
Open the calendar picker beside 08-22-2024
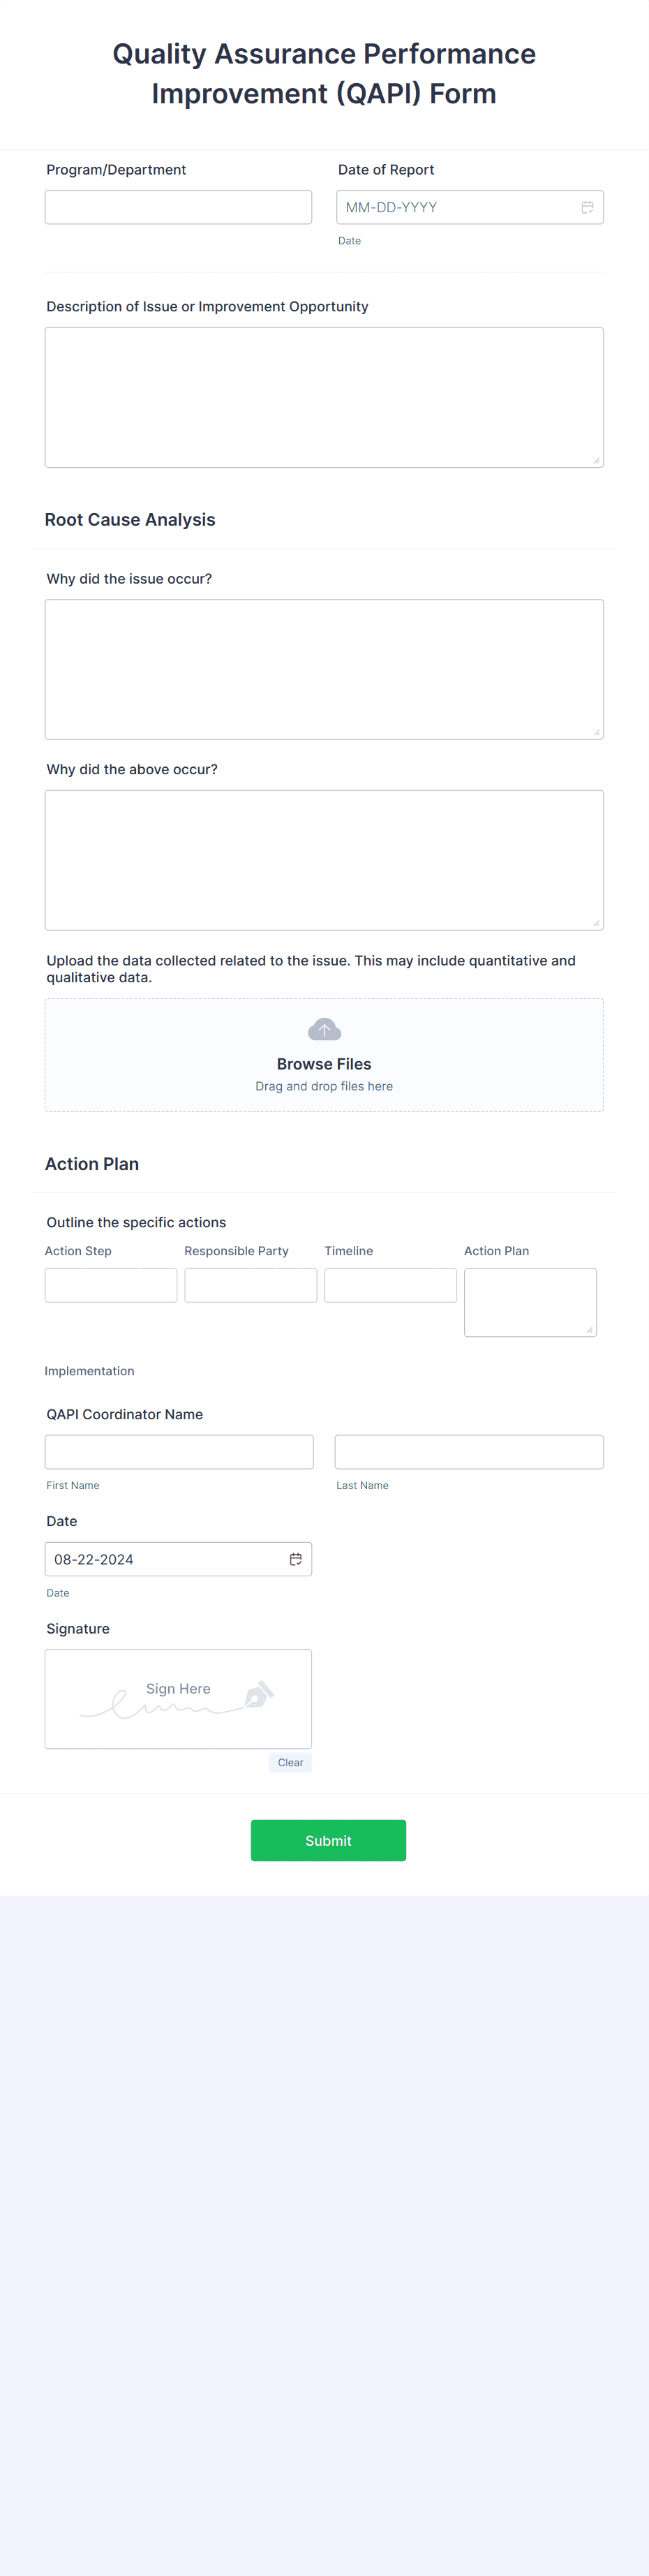pos(296,1558)
